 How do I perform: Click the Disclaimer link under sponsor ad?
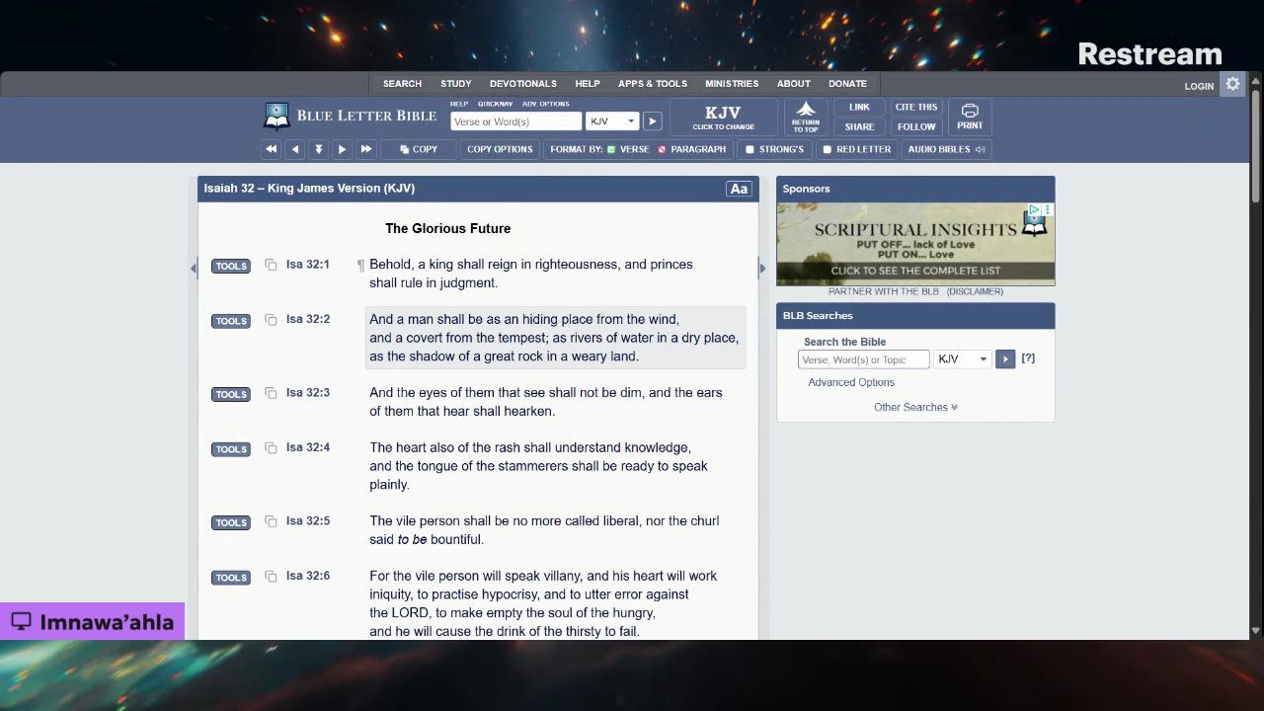click(975, 291)
